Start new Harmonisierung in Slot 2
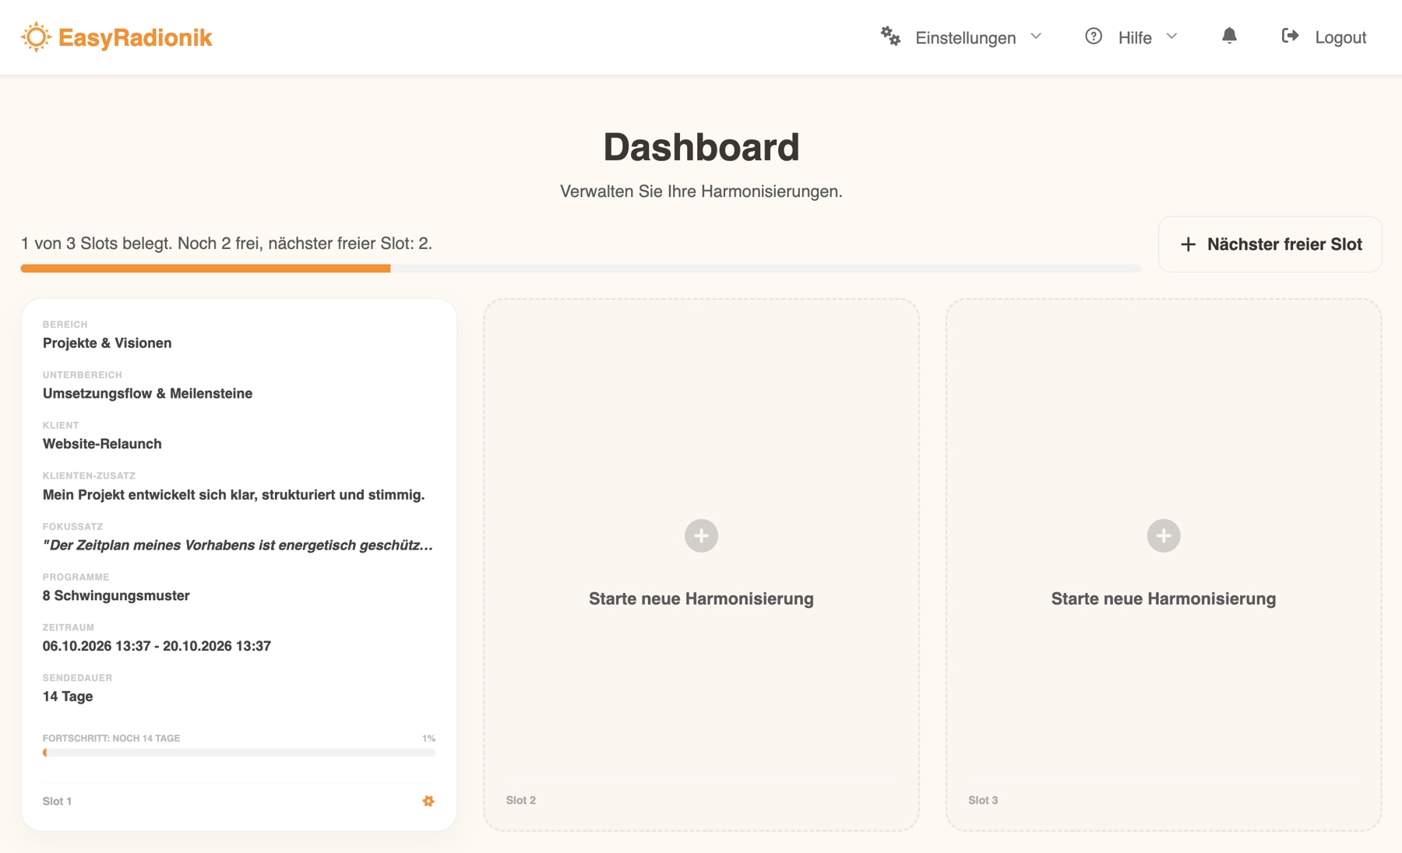Viewport: 1402px width, 853px height. click(x=701, y=599)
